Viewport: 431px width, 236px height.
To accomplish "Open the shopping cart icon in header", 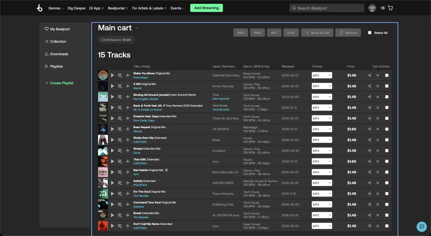I will tap(390, 8).
